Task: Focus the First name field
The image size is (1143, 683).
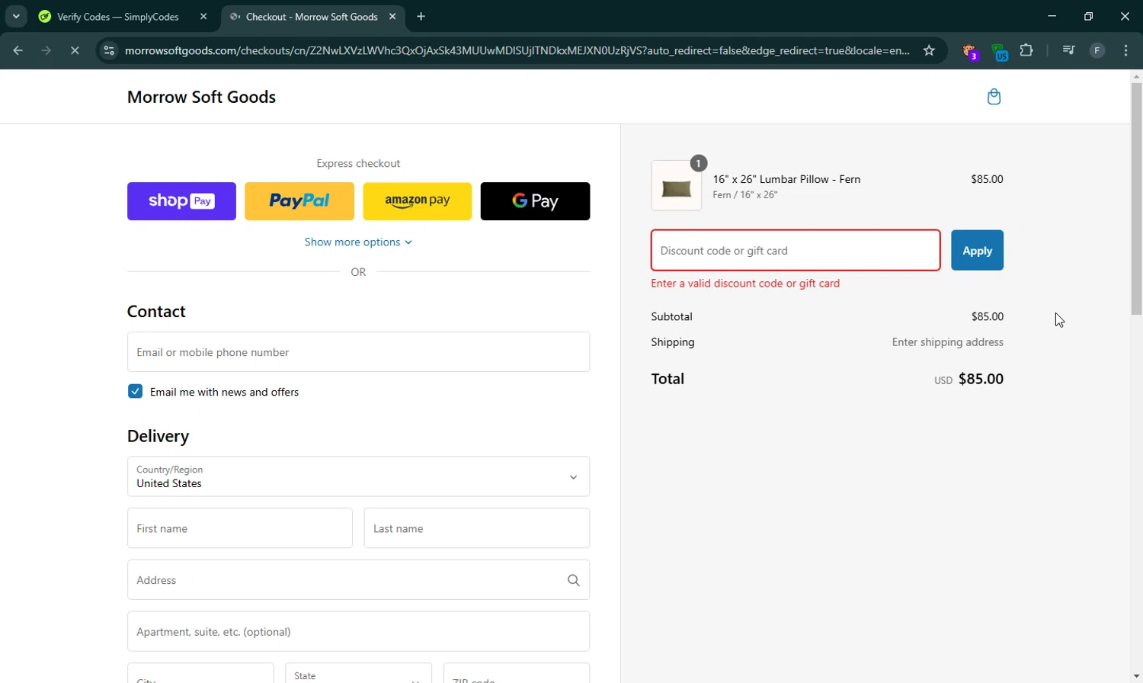Action: pos(240,528)
